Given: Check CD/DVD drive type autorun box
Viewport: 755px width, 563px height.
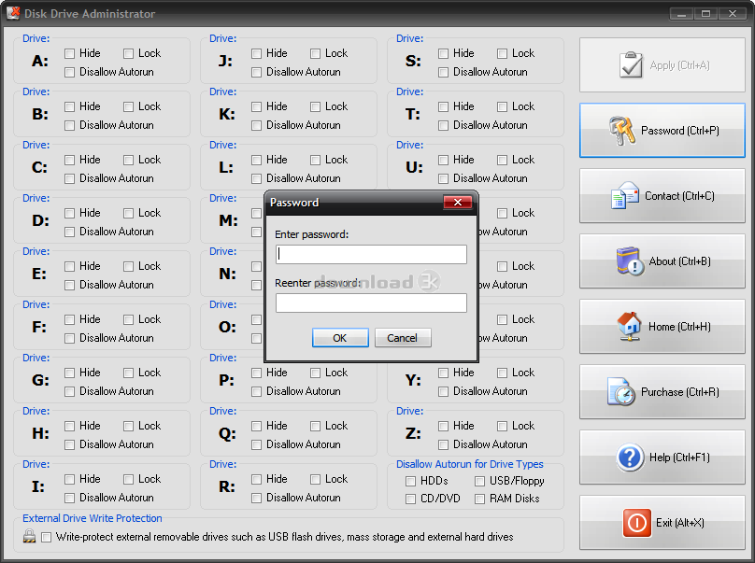Looking at the screenshot, I should tap(411, 499).
